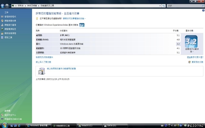Go back with the blue Back arrow
This screenshot has width=205, height=128.
[3, 6]
